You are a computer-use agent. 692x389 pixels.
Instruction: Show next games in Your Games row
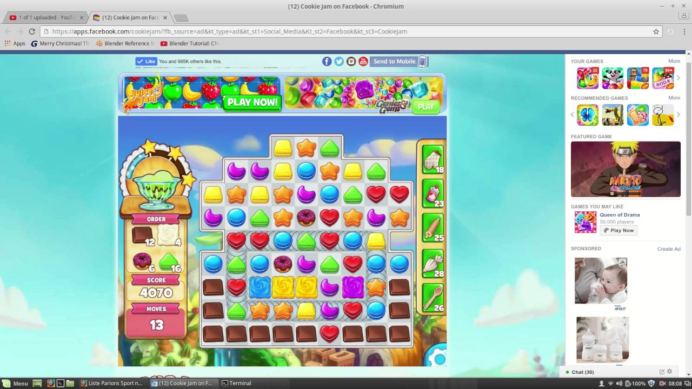click(x=678, y=78)
